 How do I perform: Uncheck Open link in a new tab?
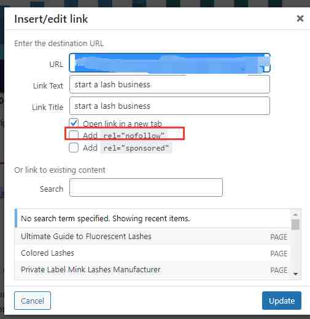[x=74, y=123]
